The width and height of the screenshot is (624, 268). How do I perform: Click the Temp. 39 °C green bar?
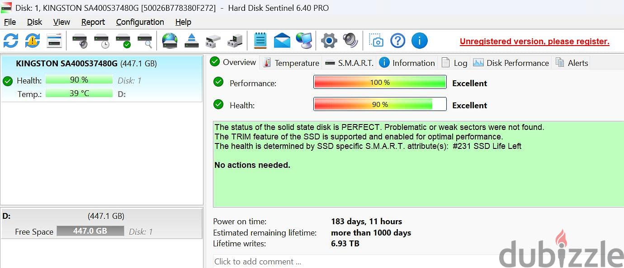[79, 93]
